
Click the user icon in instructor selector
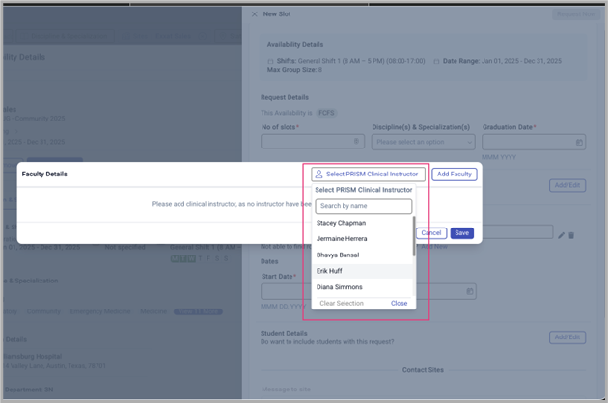(318, 174)
